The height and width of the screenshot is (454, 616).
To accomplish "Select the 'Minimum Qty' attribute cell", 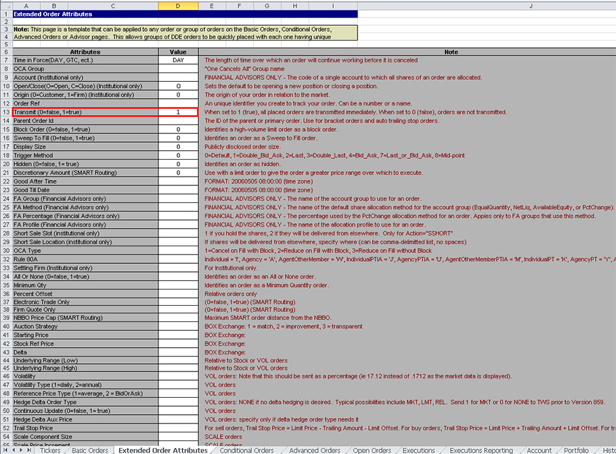I will pyautogui.click(x=85, y=285).
